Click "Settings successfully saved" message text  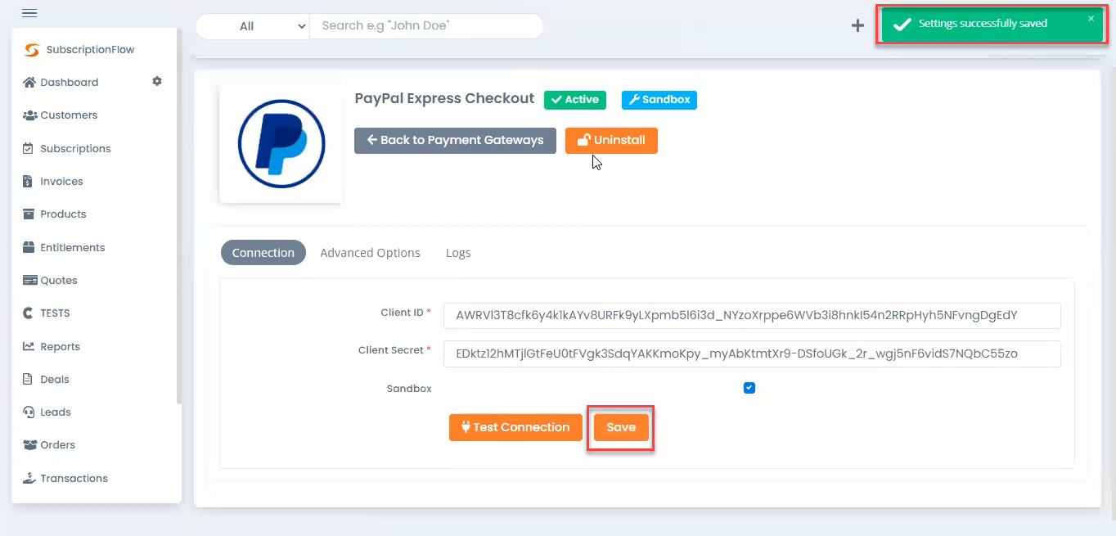pyautogui.click(x=983, y=24)
